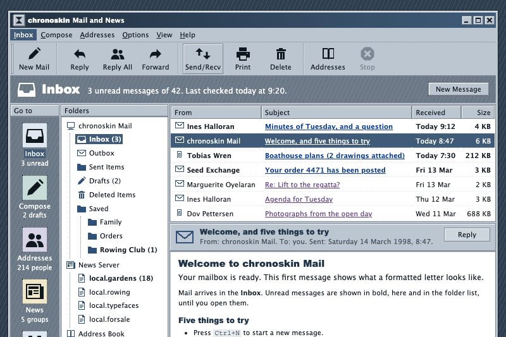Open the Inbox menu

(23, 35)
